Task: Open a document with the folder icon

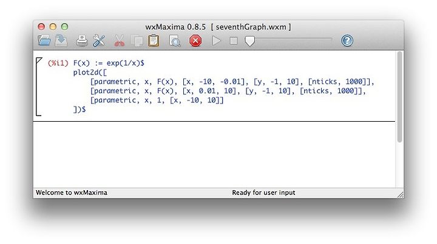Action: pyautogui.click(x=44, y=41)
